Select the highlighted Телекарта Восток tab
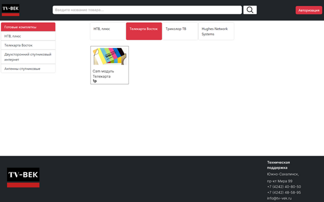The height and width of the screenshot is (202, 324). [144, 31]
